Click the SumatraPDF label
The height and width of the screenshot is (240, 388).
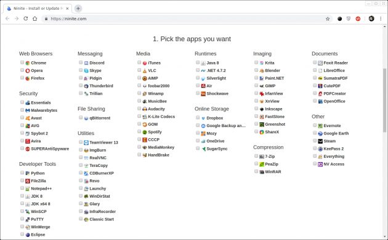tap(336, 79)
